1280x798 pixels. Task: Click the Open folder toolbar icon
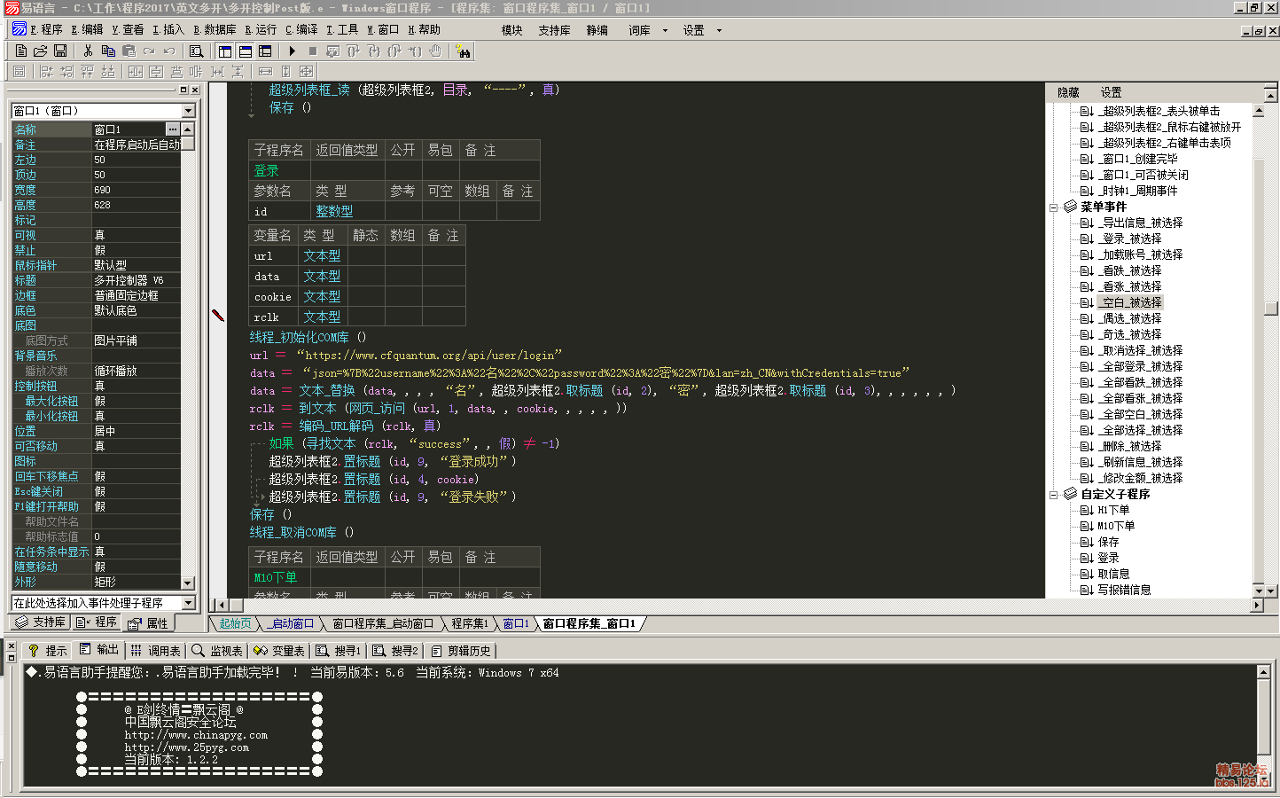40,51
